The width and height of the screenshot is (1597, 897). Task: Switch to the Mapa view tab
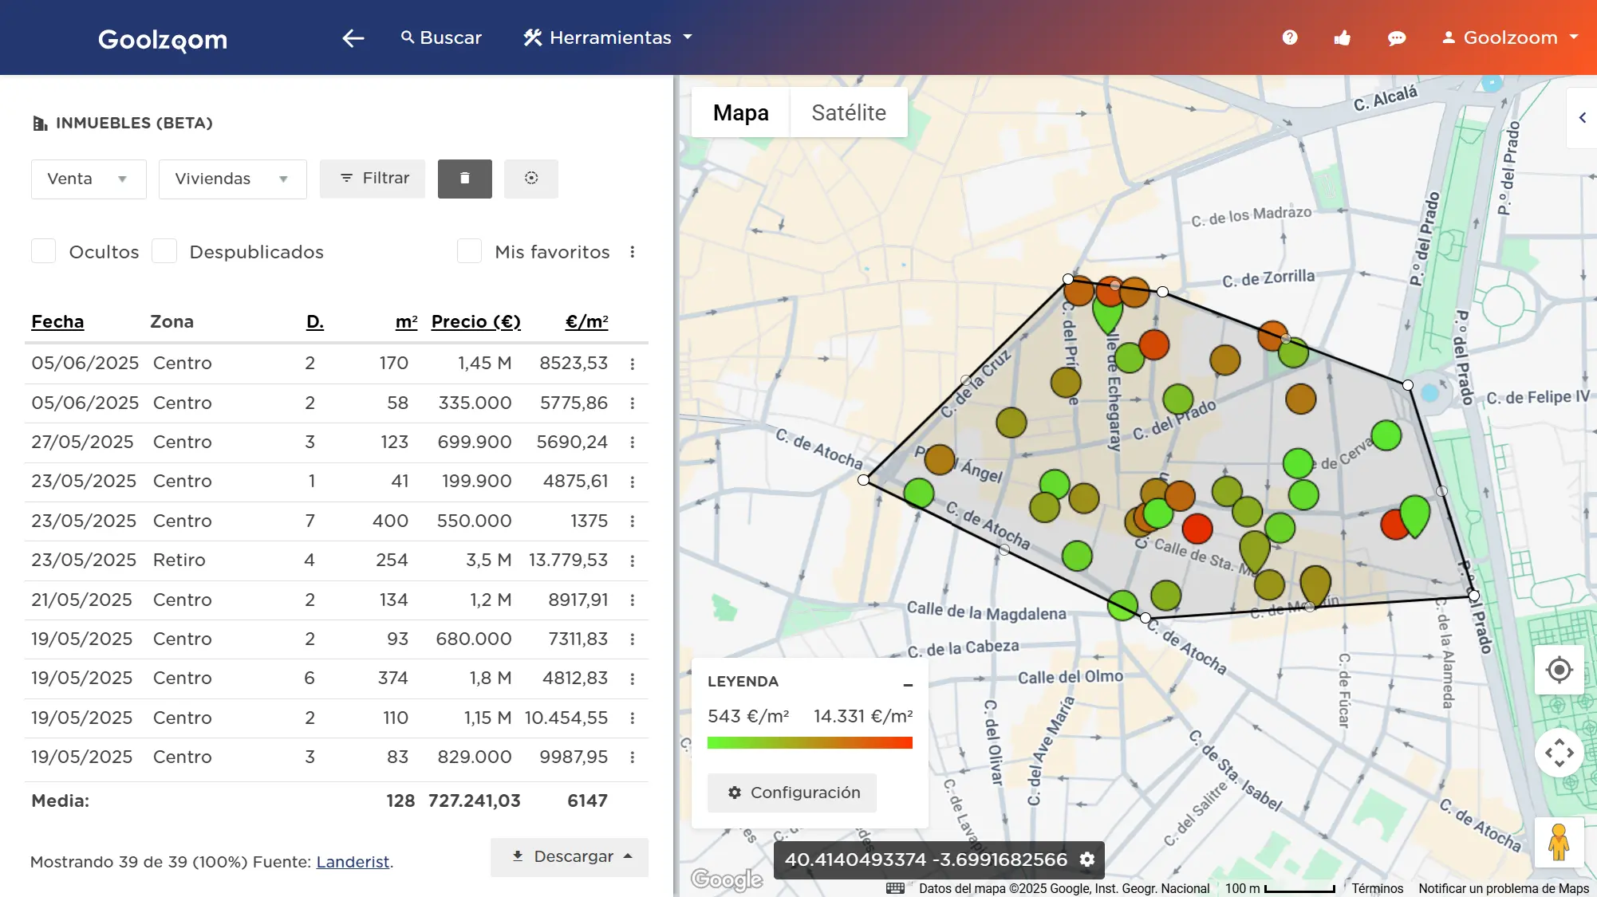740,112
